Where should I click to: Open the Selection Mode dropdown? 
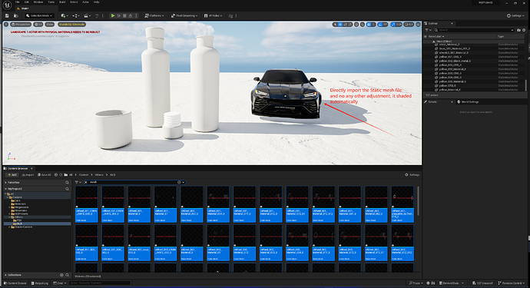coord(39,15)
